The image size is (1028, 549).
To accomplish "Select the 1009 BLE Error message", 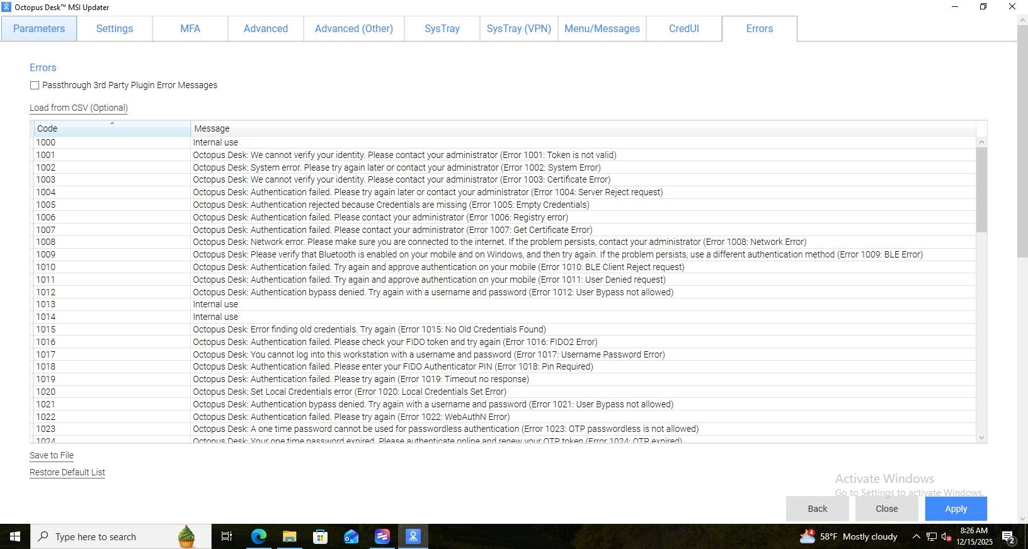I will (x=558, y=254).
